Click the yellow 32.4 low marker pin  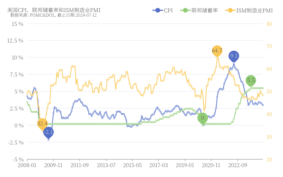(x=42, y=123)
